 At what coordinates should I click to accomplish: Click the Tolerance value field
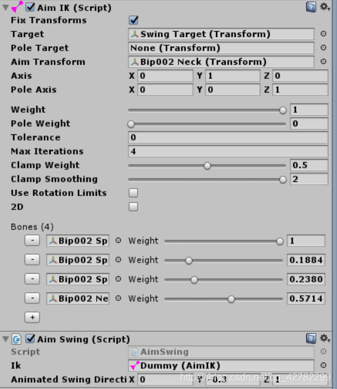(x=228, y=137)
